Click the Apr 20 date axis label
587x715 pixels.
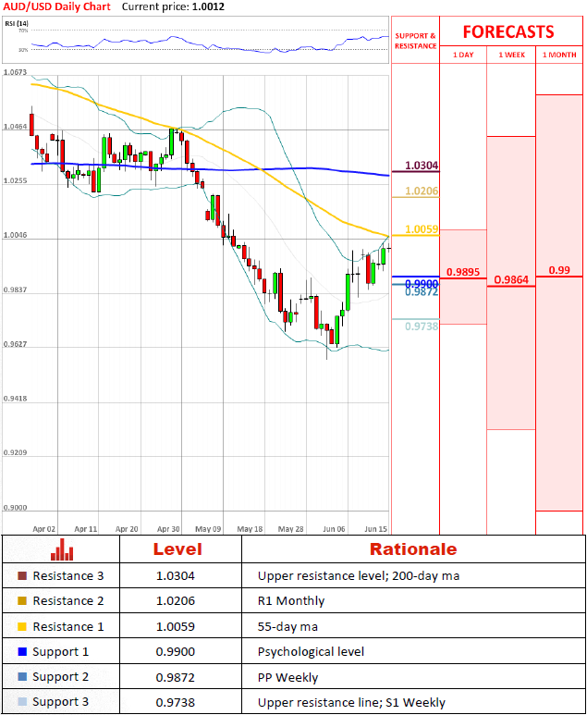point(127,529)
